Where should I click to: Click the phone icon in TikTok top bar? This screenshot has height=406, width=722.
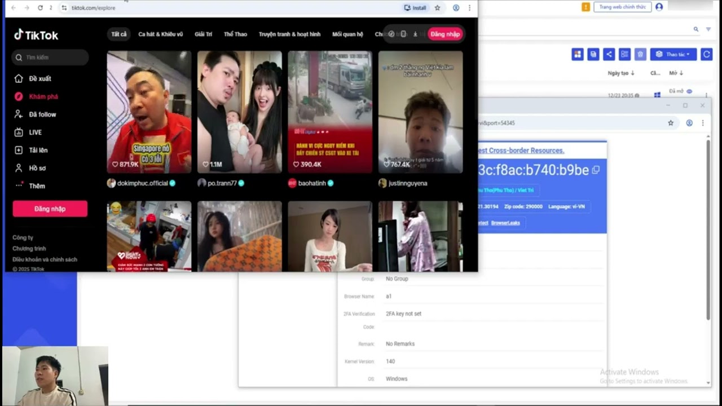(x=403, y=34)
